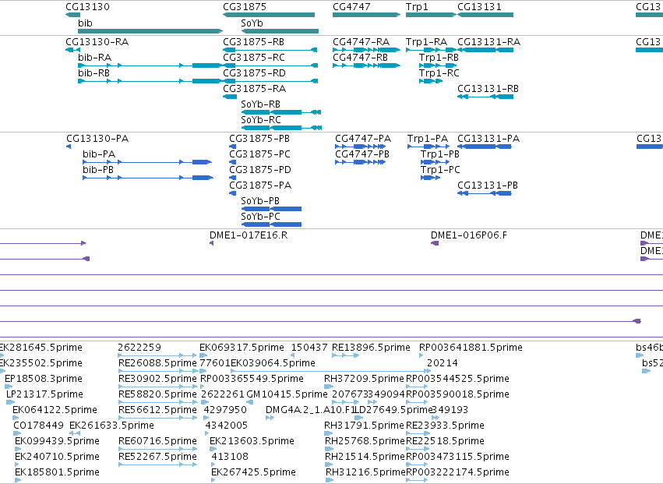Select the Trp1-PB protein label

click(x=440, y=154)
